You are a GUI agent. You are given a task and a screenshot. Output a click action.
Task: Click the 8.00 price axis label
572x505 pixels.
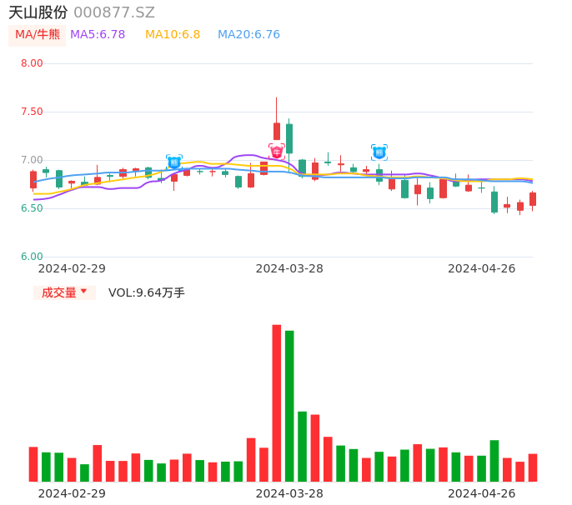(32, 63)
